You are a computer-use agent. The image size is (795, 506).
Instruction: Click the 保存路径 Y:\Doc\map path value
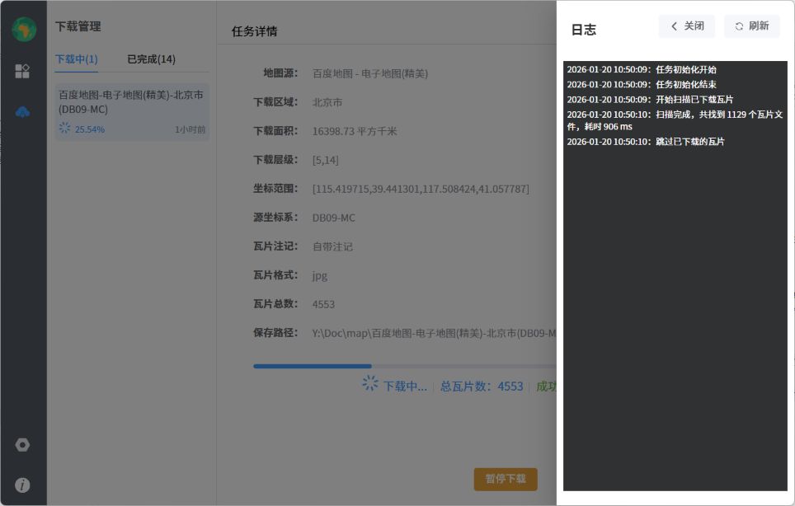point(434,333)
